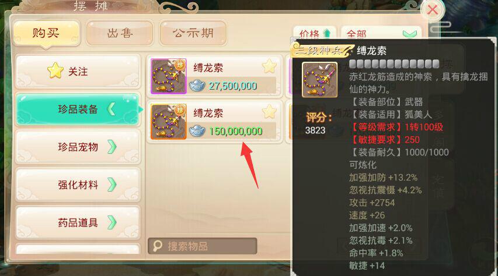Switch to the 出售 tab
Viewport: 498px width, 276px height.
pos(120,33)
